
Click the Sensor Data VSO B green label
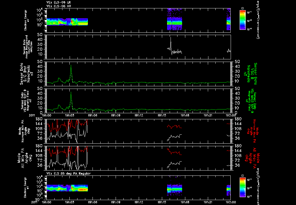(x=250, y=74)
